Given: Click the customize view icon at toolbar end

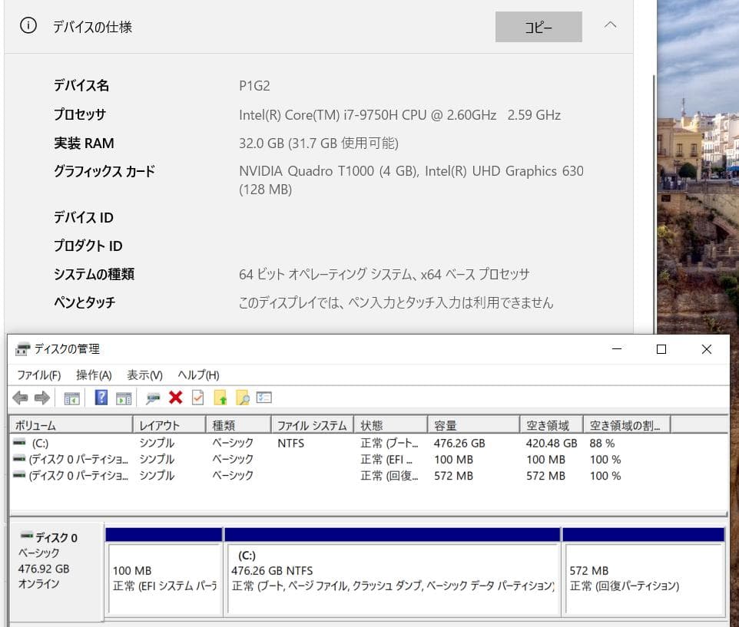Looking at the screenshot, I should 263,398.
